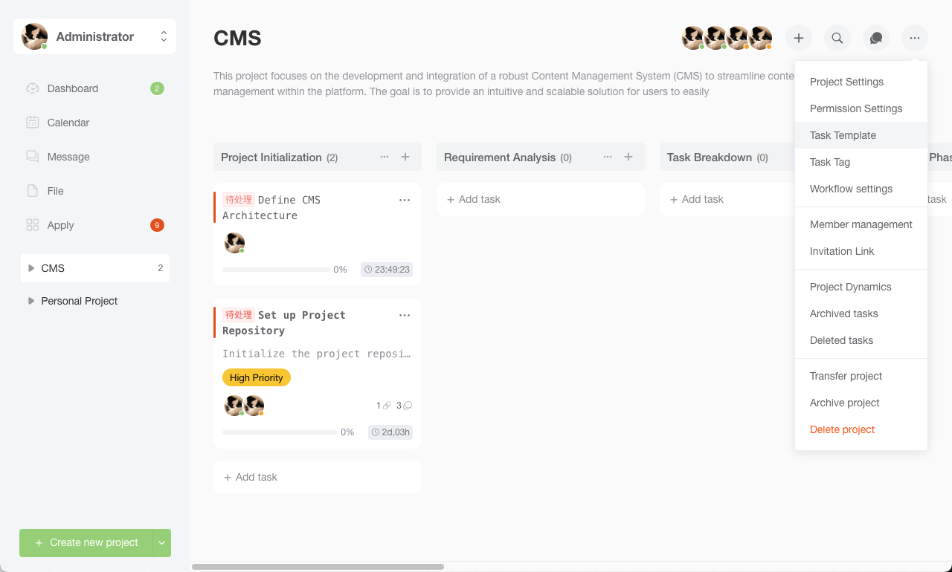
Task: Click the three-dots project menu icon
Action: click(915, 38)
